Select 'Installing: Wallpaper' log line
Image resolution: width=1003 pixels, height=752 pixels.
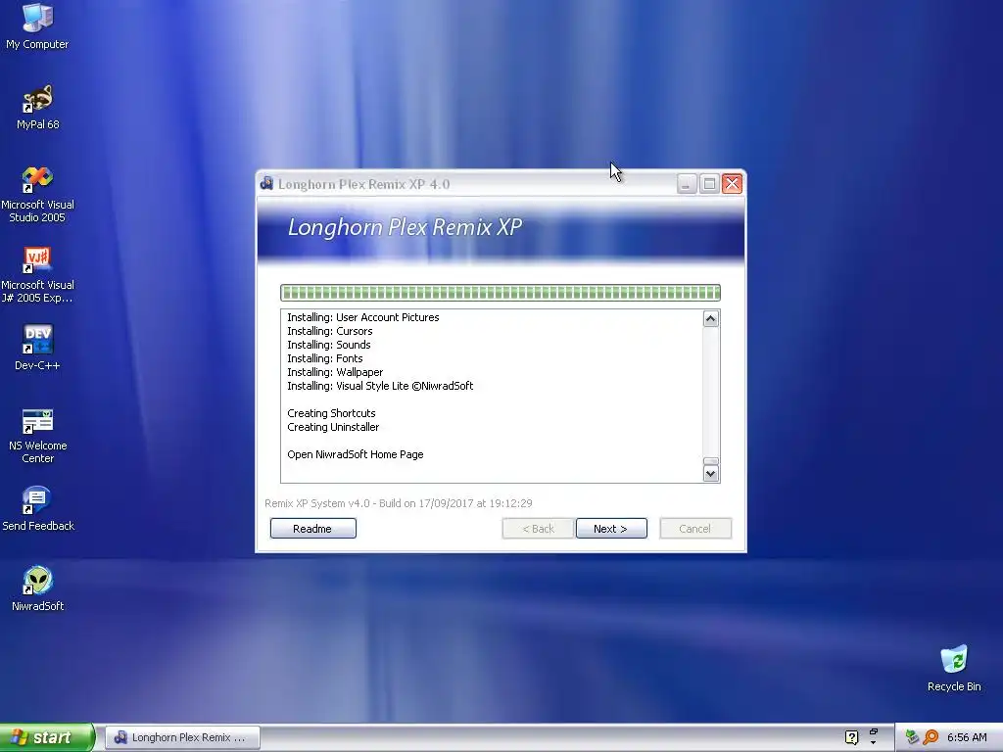[335, 372]
